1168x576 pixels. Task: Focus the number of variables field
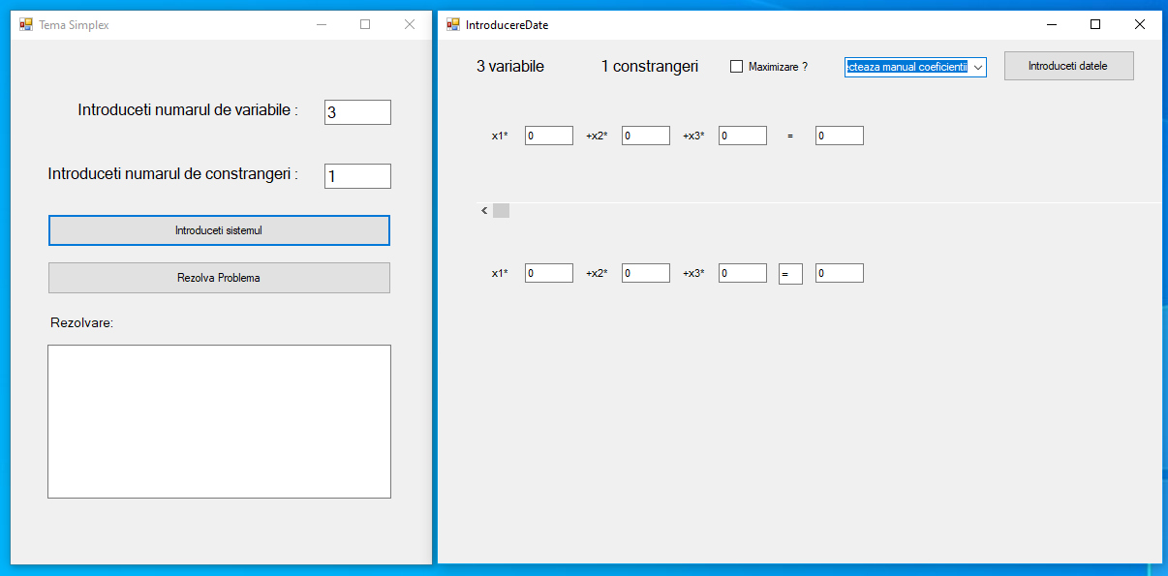[x=357, y=112]
